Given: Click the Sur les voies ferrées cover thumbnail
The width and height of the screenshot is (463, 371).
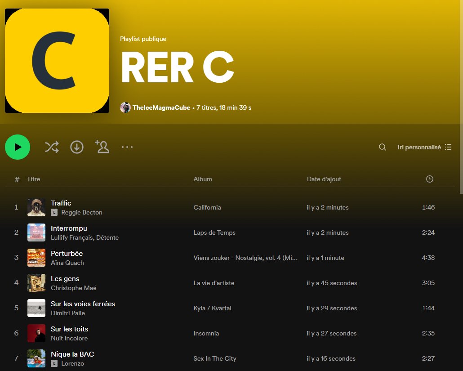Looking at the screenshot, I should 36,308.
